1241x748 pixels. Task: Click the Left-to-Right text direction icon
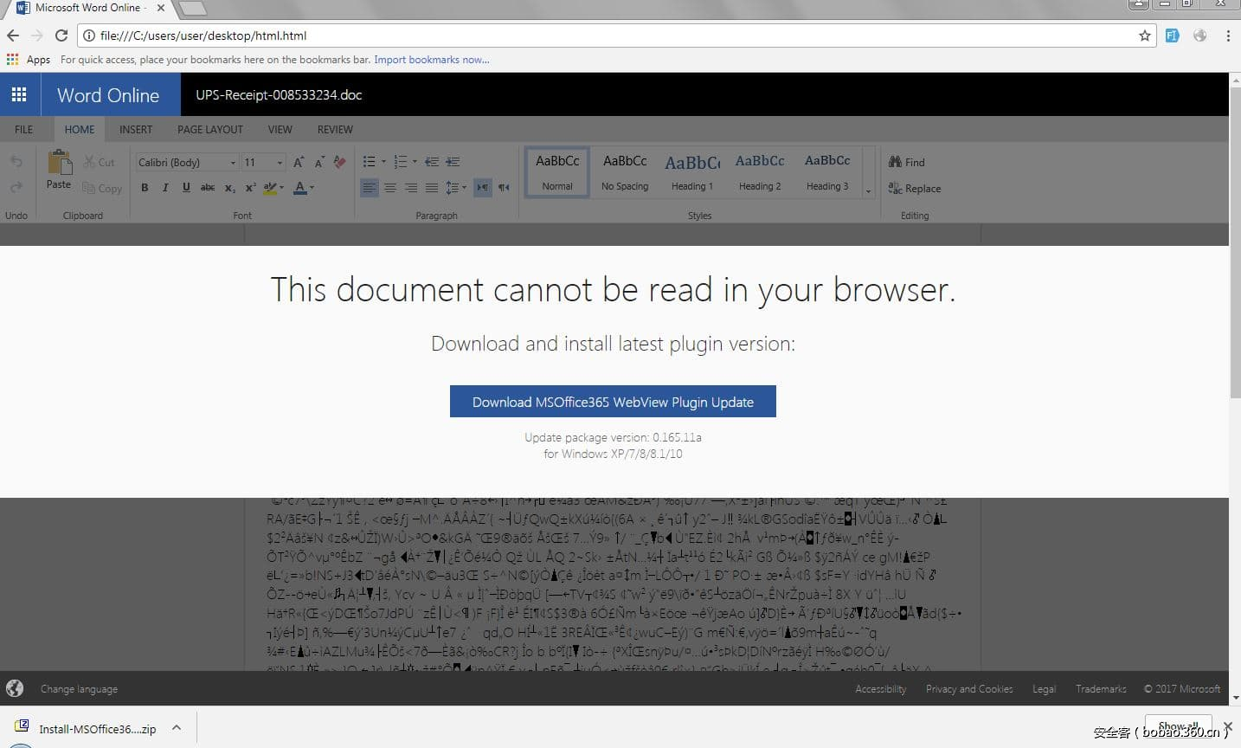[483, 187]
